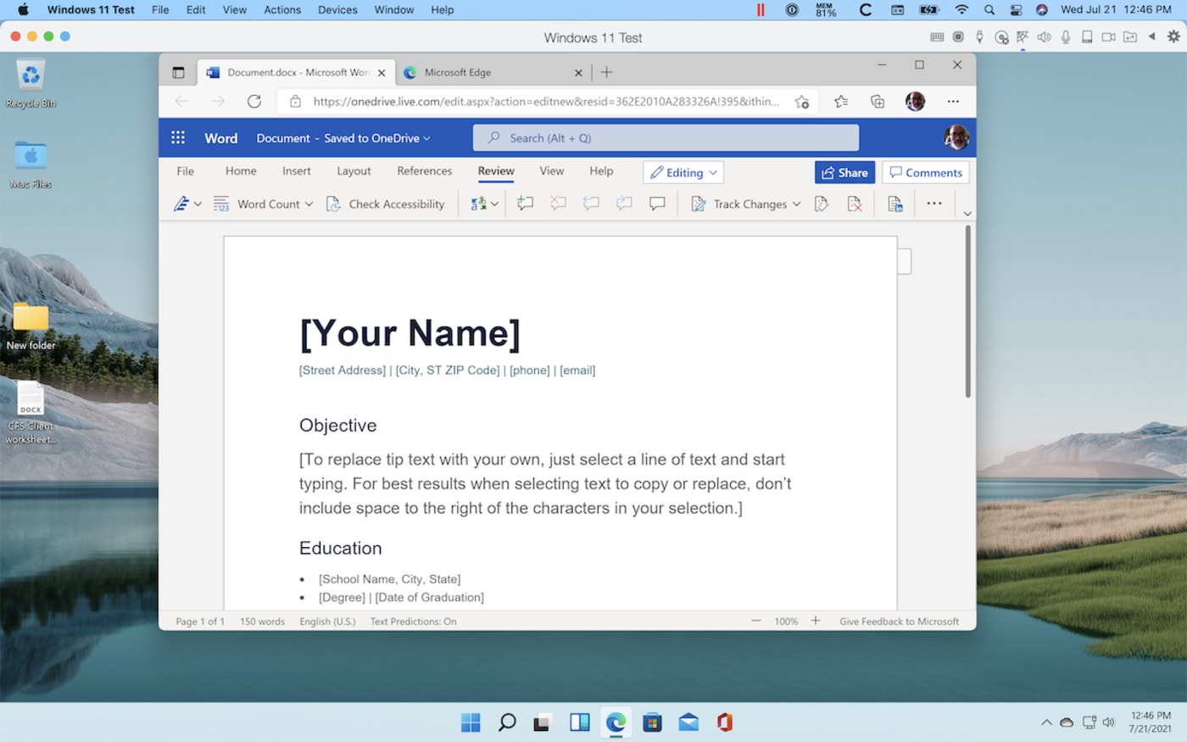Accept the current tracked change

pyautogui.click(x=821, y=204)
